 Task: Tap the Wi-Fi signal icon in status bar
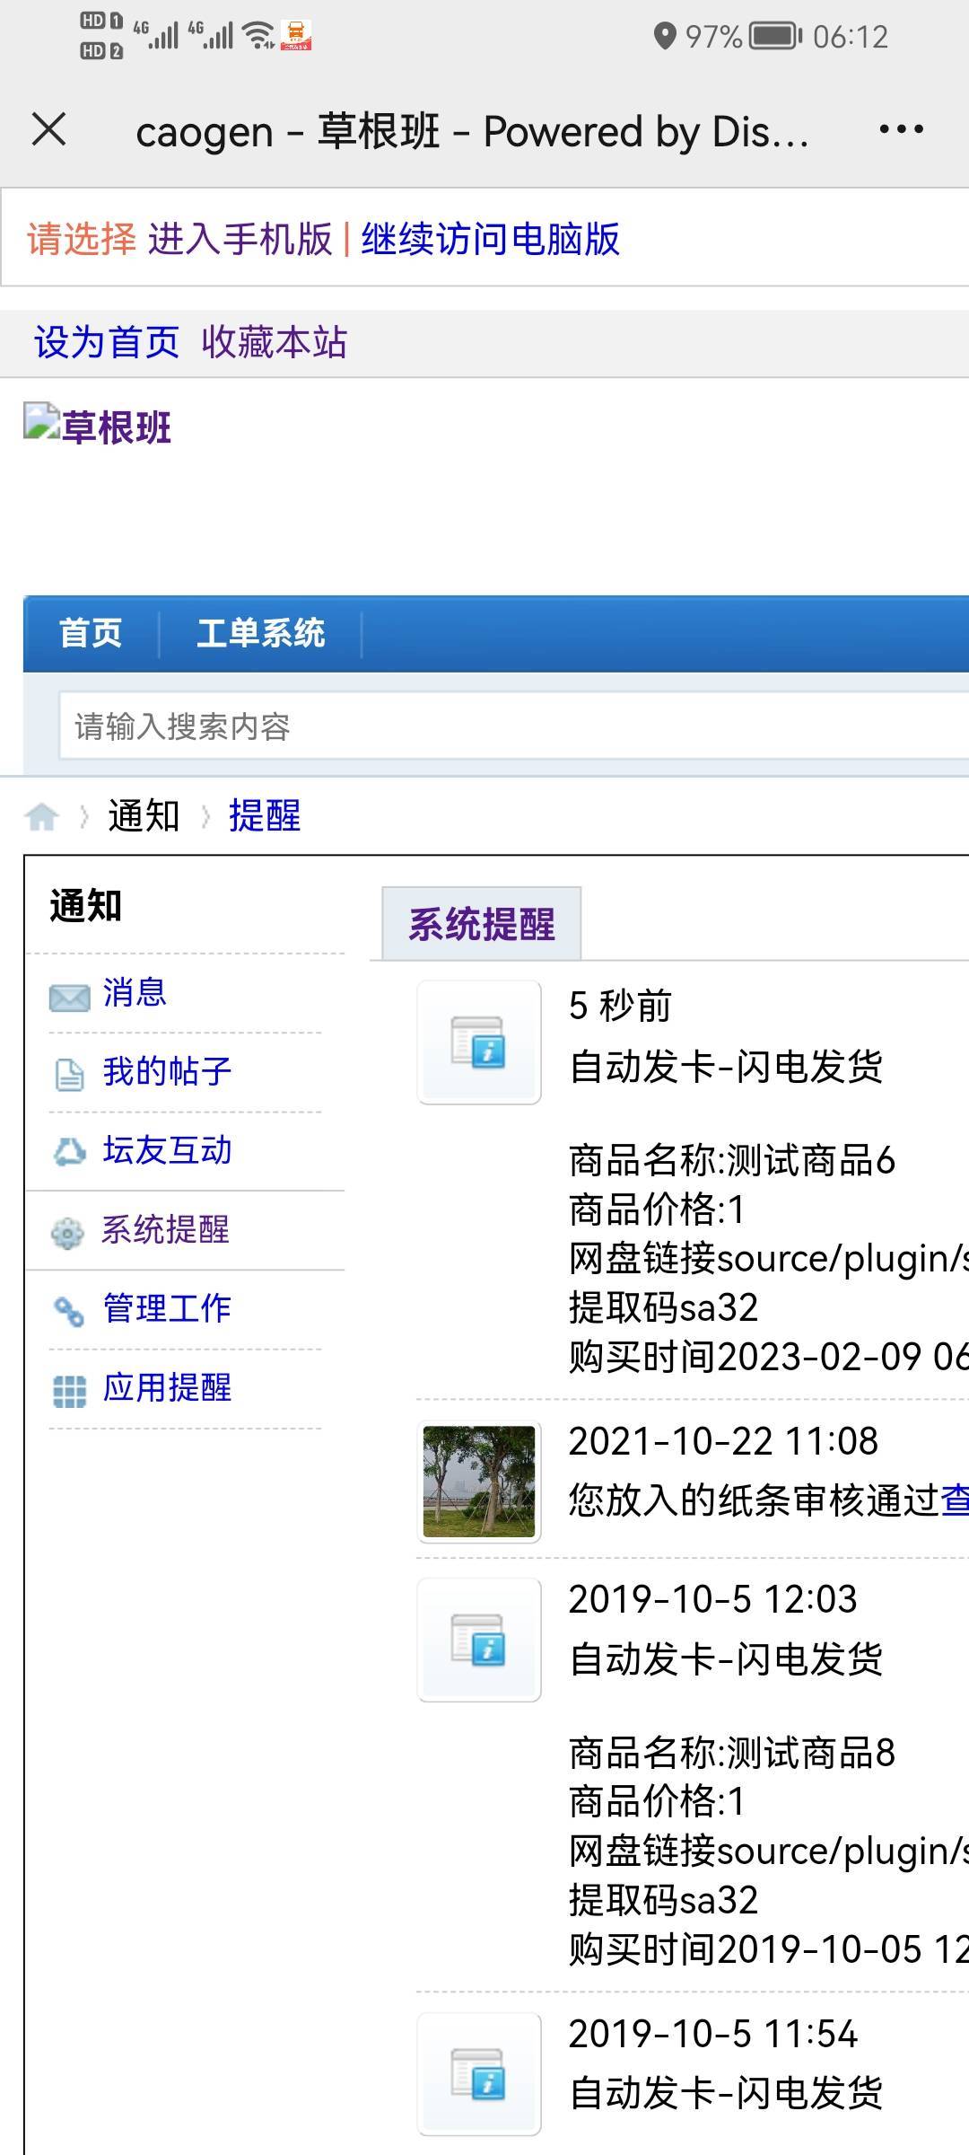[x=258, y=35]
